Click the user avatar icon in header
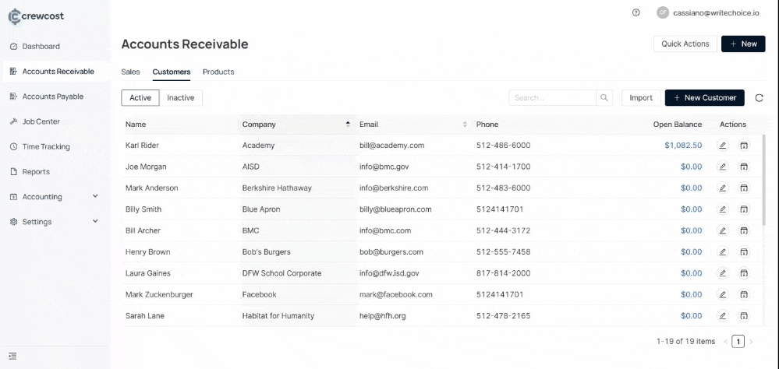The image size is (779, 369). (x=662, y=12)
